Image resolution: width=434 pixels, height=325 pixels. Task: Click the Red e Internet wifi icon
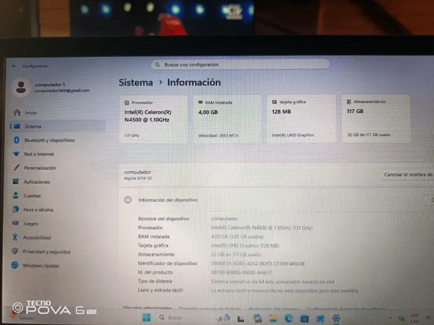click(16, 154)
